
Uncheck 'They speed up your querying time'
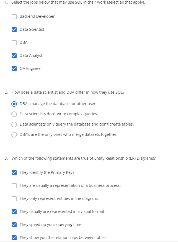(14, 225)
